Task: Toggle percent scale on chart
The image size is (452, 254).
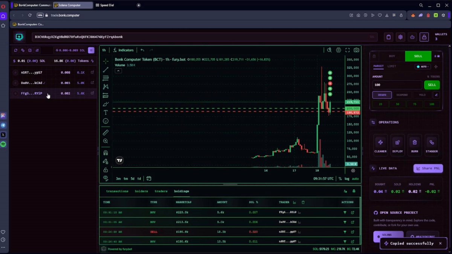Action: tap(340, 179)
